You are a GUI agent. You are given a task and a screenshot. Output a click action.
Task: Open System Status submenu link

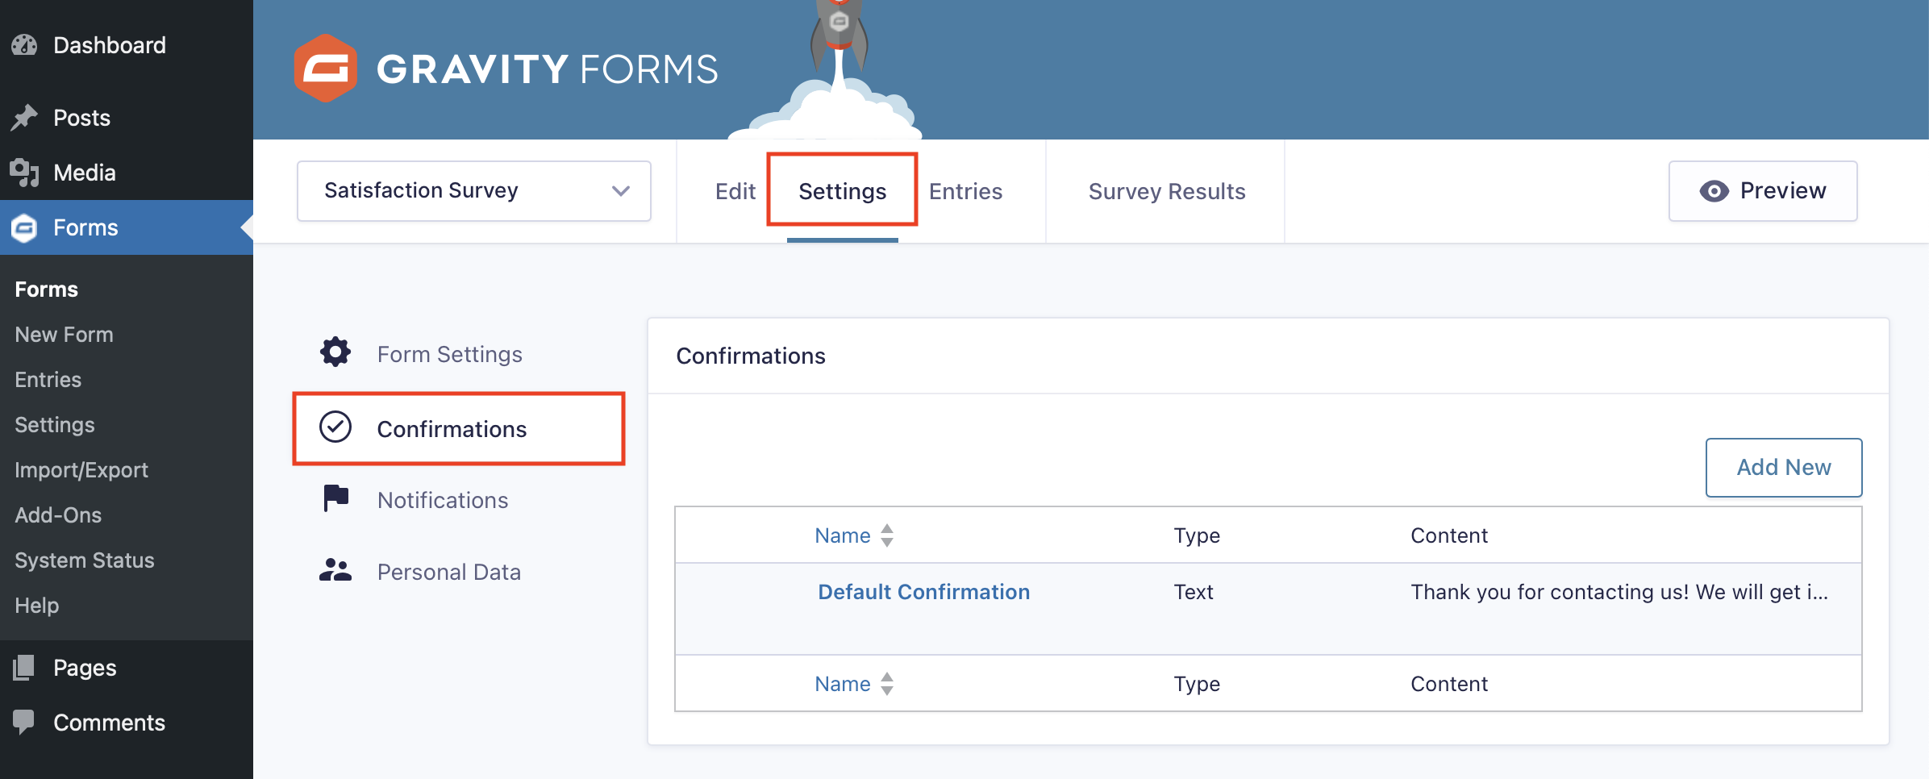point(85,560)
